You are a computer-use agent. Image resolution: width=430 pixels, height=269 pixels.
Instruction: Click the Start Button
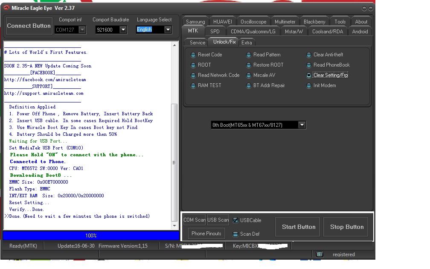[299, 227]
